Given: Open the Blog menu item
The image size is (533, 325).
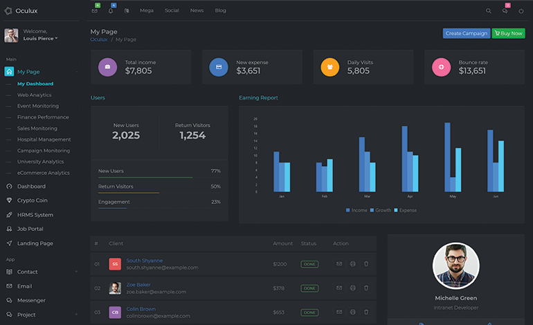Looking at the screenshot, I should coord(220,10).
